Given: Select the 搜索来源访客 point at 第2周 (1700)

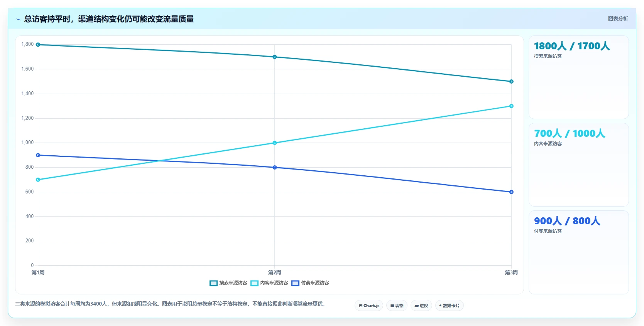Looking at the screenshot, I should point(275,57).
